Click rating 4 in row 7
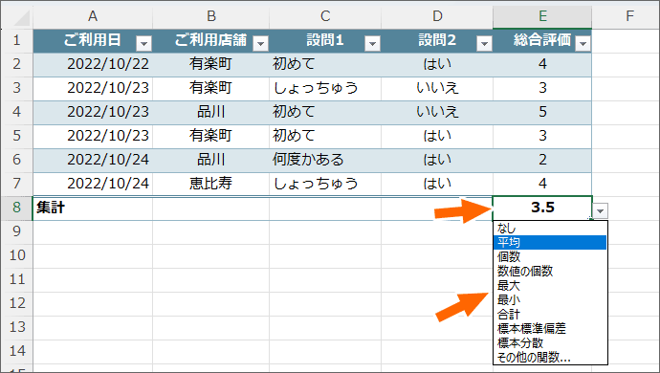 pyautogui.click(x=542, y=184)
